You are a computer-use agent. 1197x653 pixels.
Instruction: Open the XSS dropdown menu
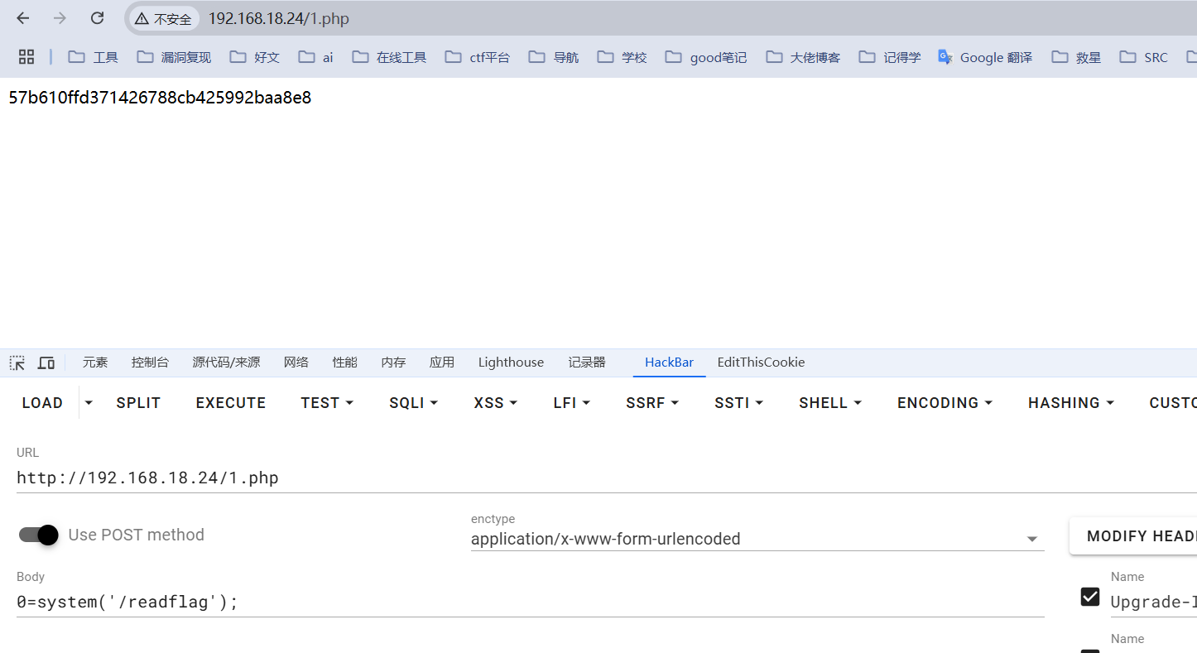(x=495, y=403)
